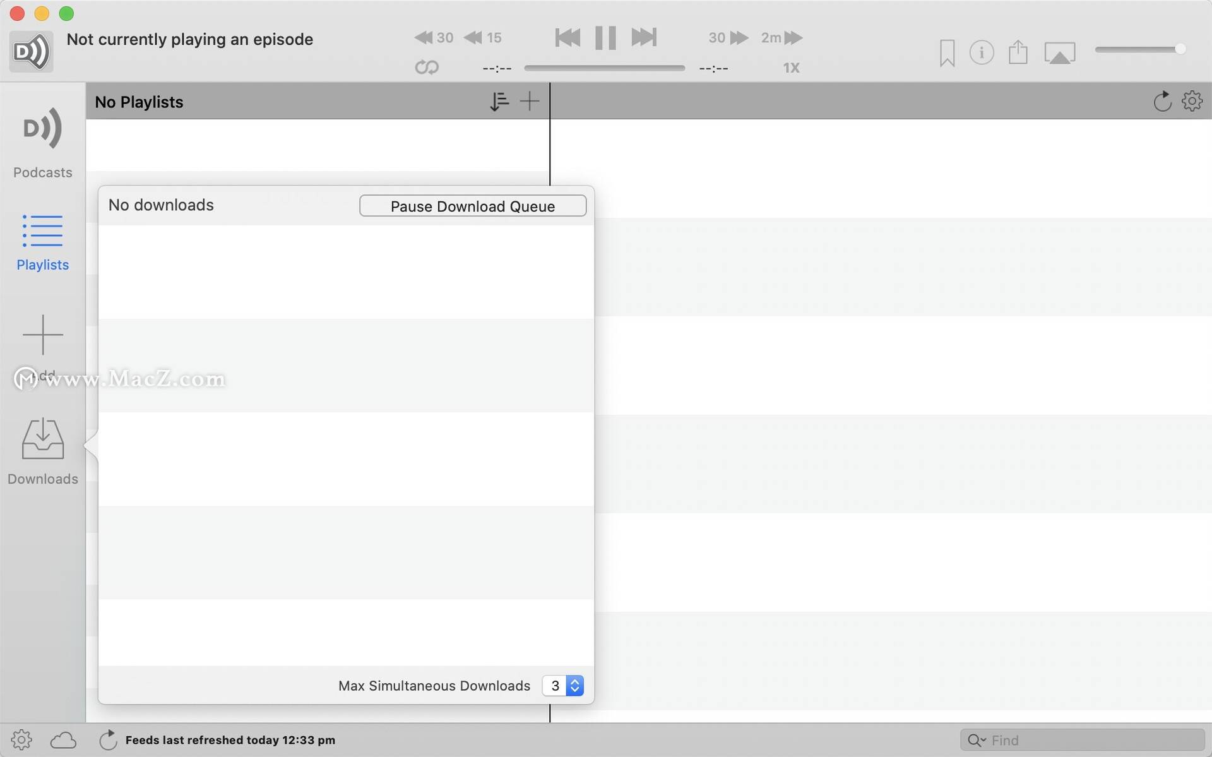Pause the download queue button

(473, 205)
